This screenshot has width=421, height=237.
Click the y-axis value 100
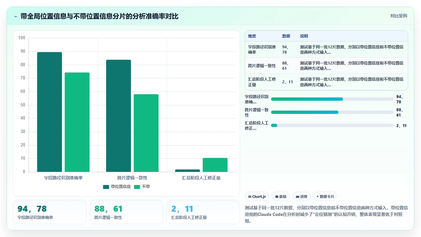pos(22,38)
